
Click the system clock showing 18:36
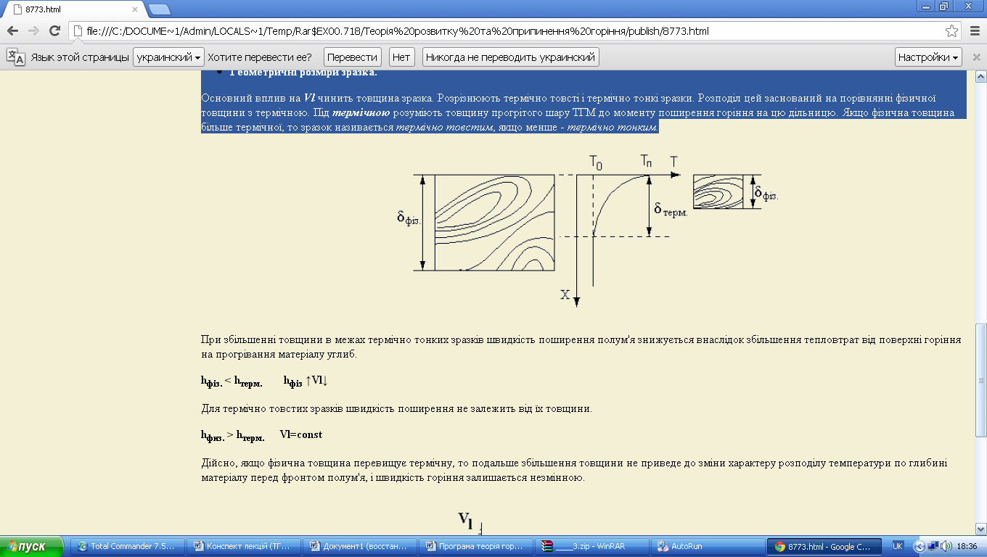(967, 547)
